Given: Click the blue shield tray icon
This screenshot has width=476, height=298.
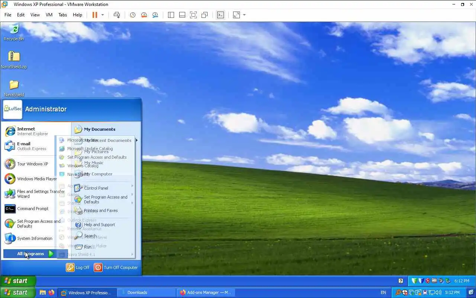Looking at the screenshot, I should pos(421,281).
